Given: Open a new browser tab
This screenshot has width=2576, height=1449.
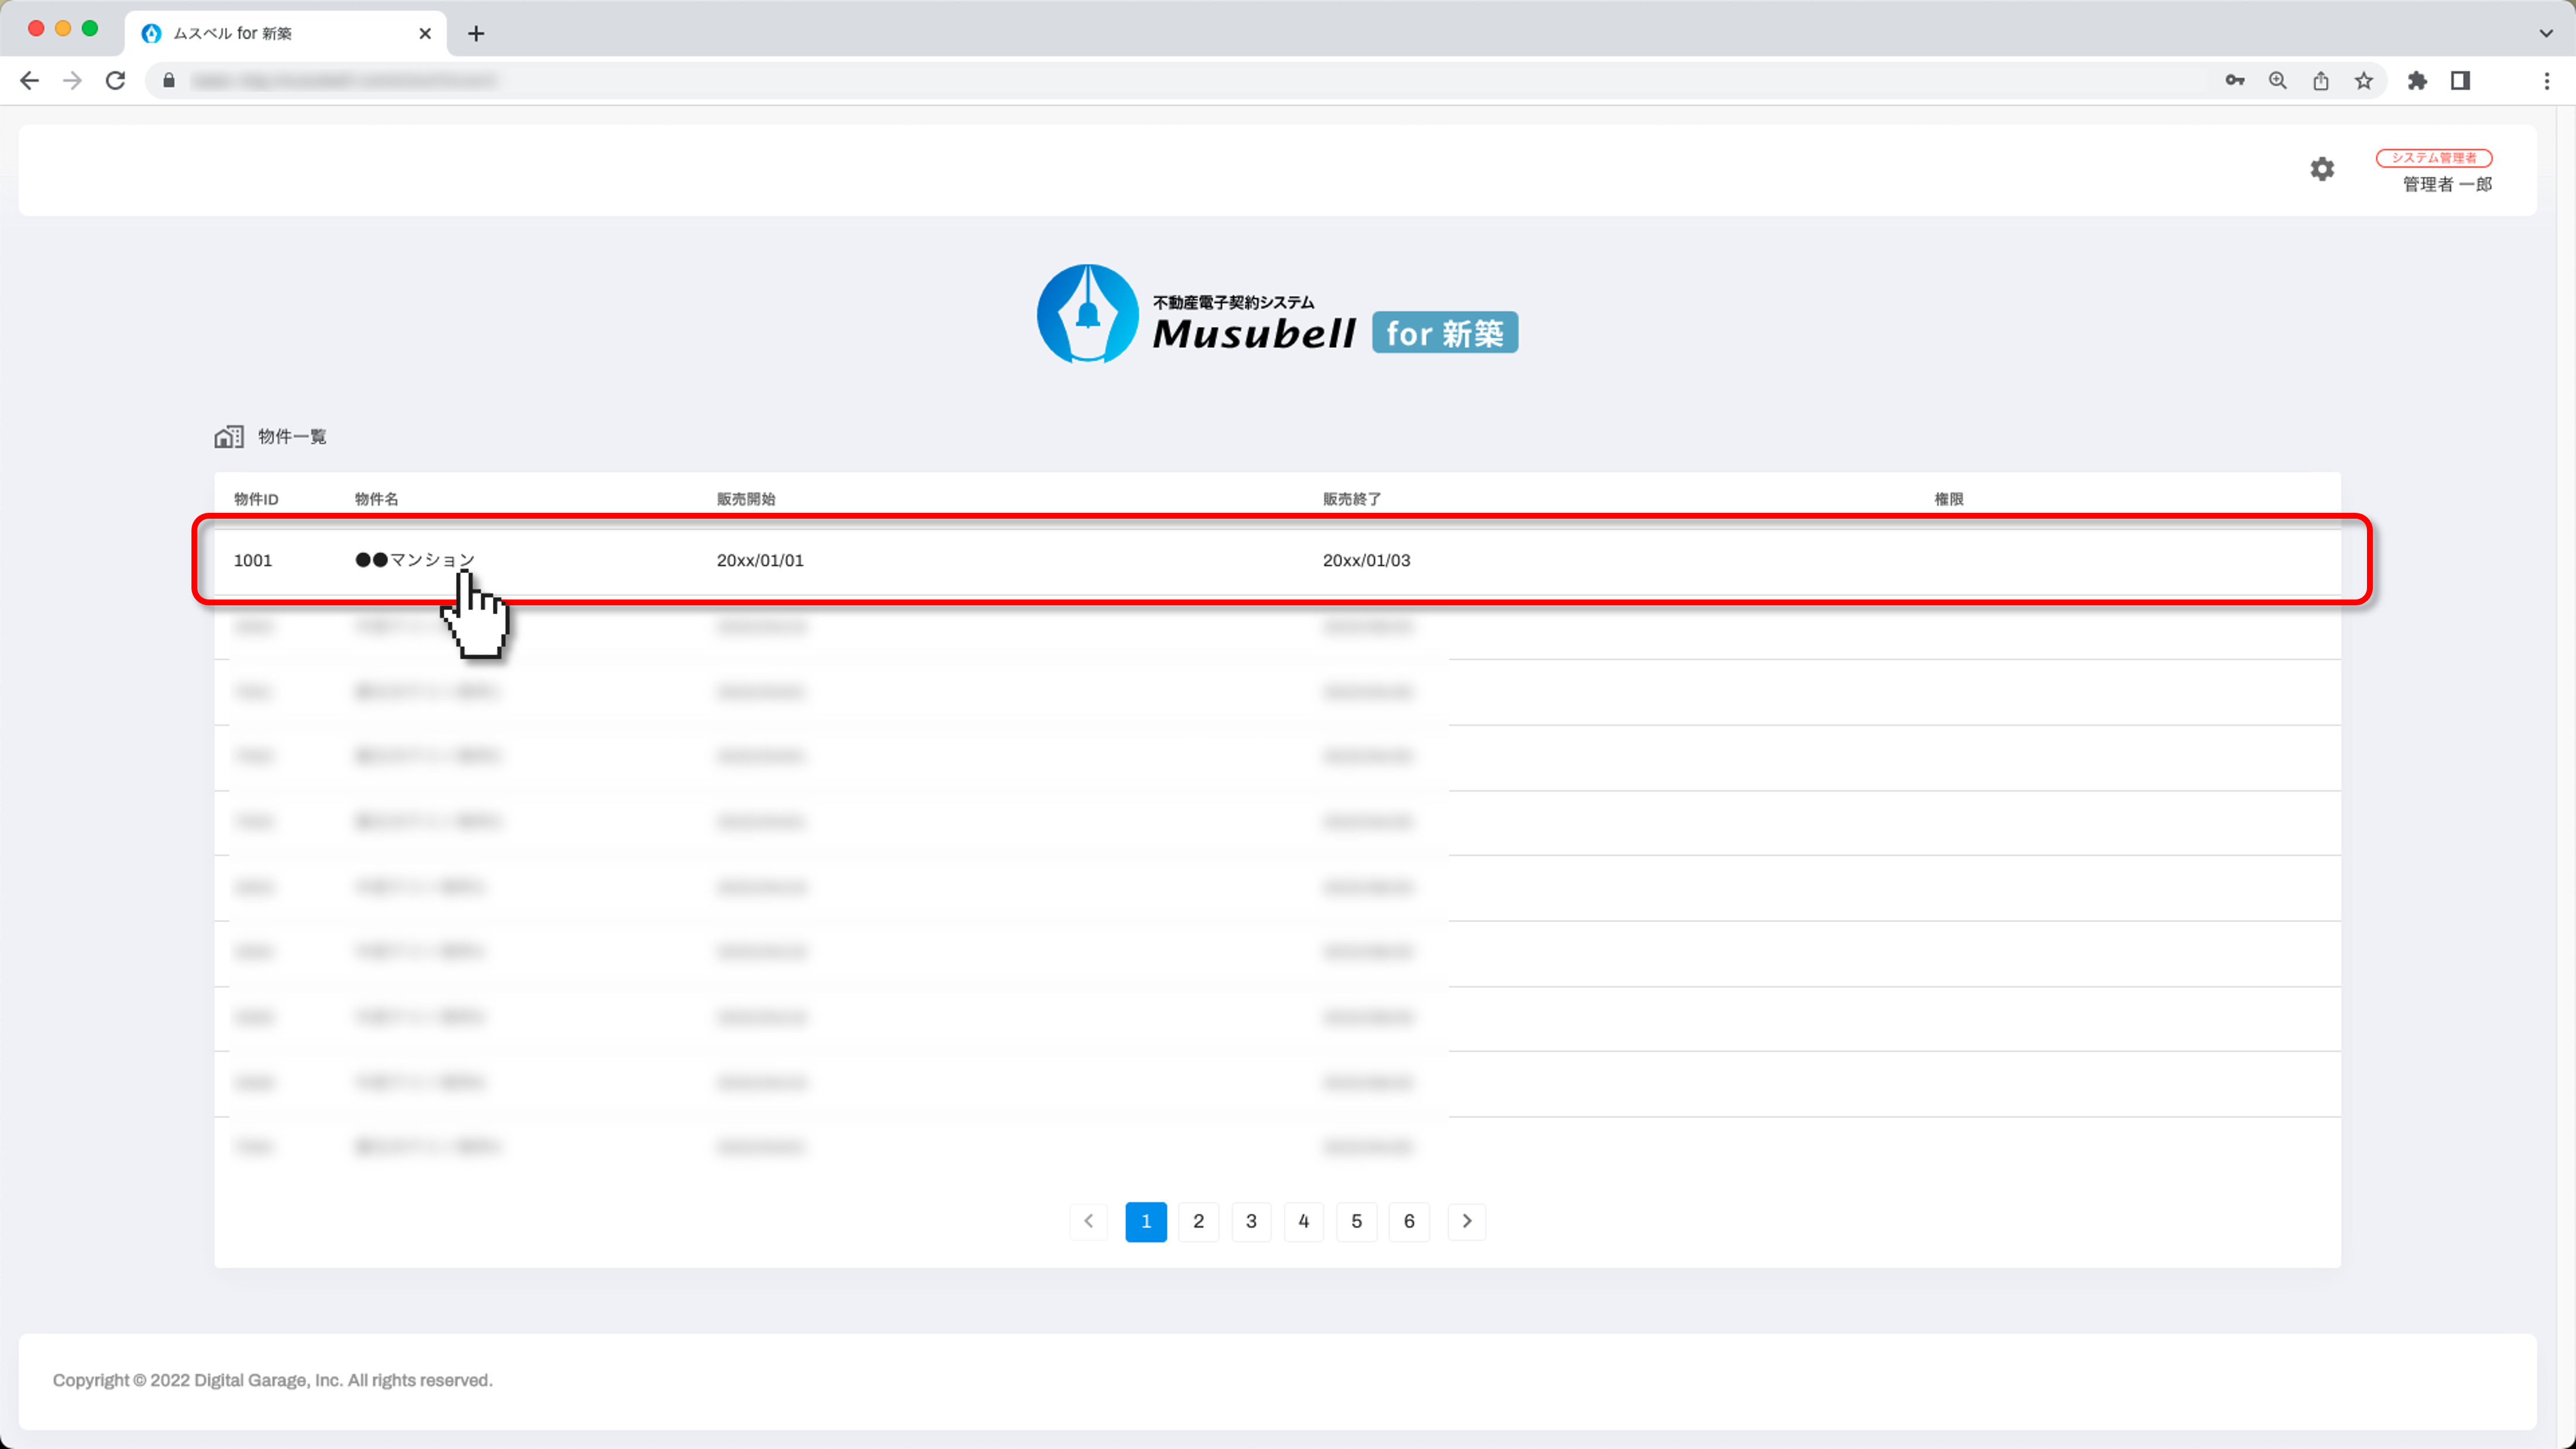Looking at the screenshot, I should pos(476,33).
